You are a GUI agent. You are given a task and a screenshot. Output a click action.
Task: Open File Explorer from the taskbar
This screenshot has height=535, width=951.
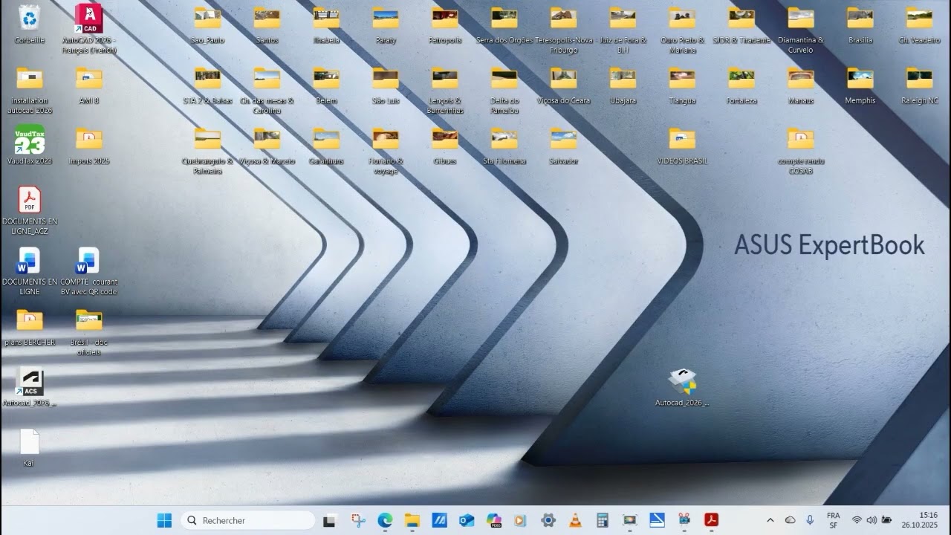412,520
